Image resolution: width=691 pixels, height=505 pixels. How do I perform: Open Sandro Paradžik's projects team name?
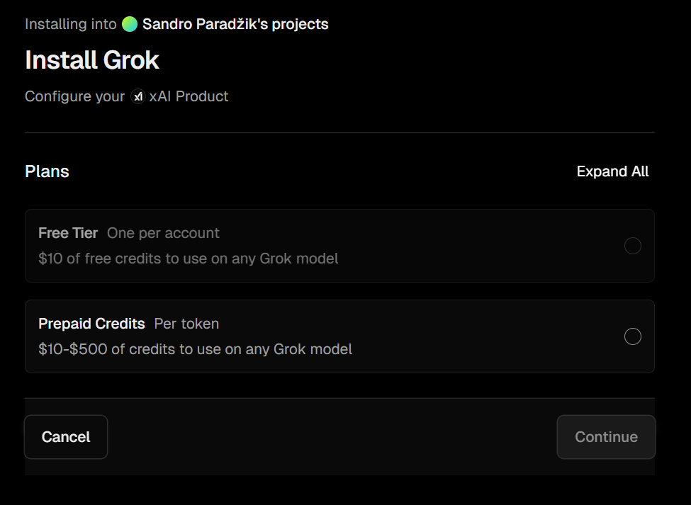(235, 24)
